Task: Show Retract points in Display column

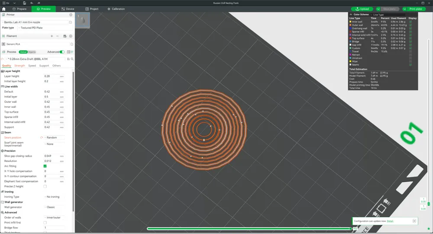Action: (410, 55)
